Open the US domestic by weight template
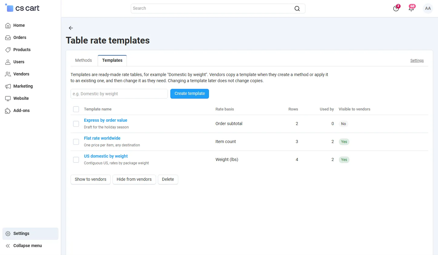Screen dimensions: 438x255 click(106, 156)
